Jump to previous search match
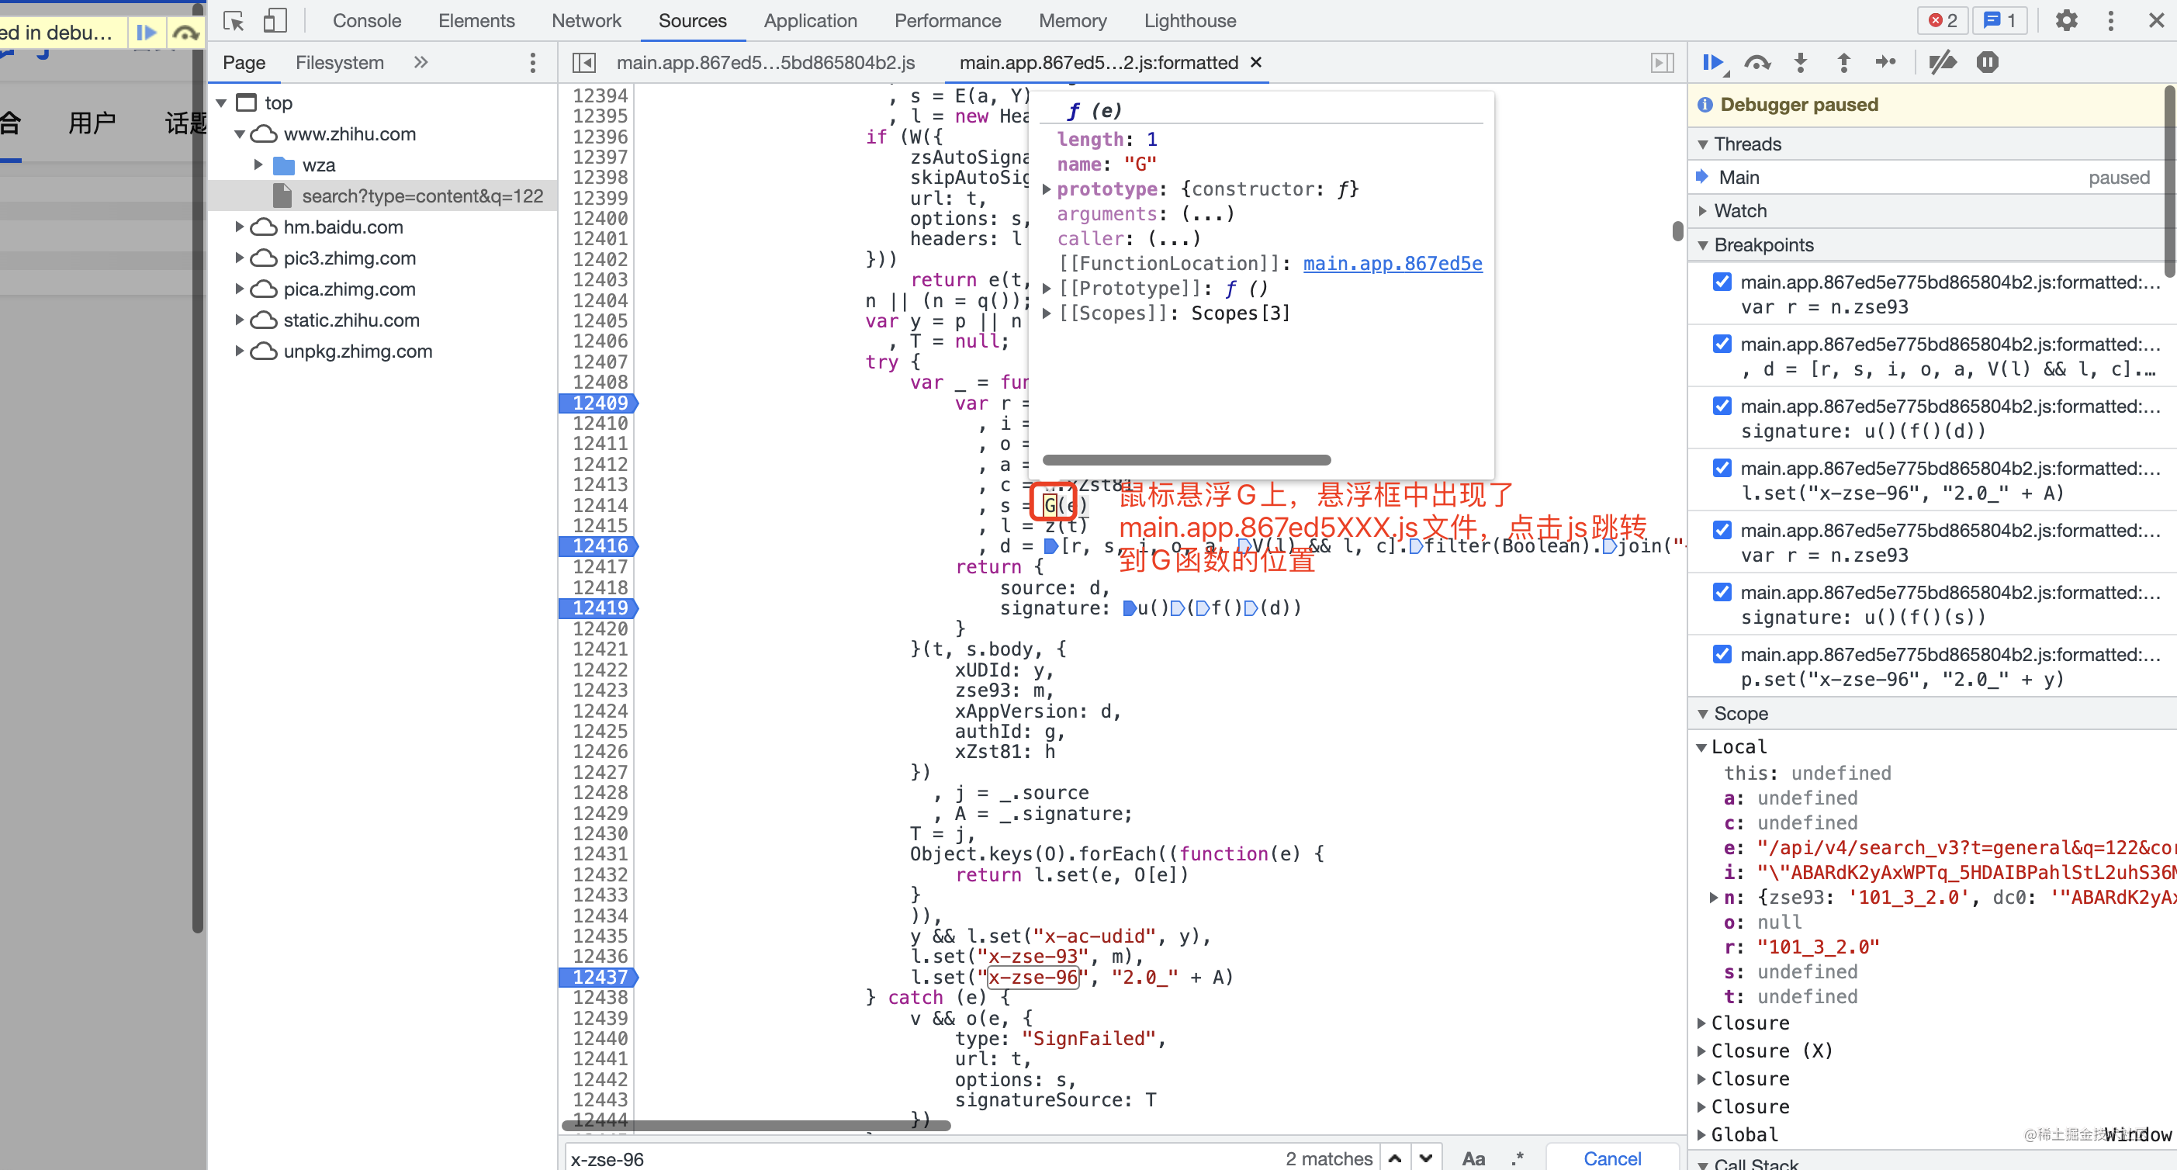Viewport: 2177px width, 1170px height. tap(1395, 1158)
